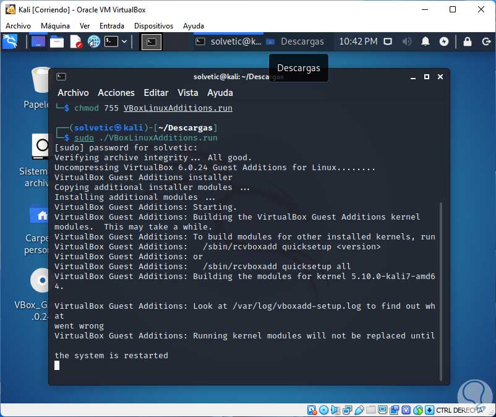496x417 pixels.
Task: Click the terminal cursor block
Action: 57,366
